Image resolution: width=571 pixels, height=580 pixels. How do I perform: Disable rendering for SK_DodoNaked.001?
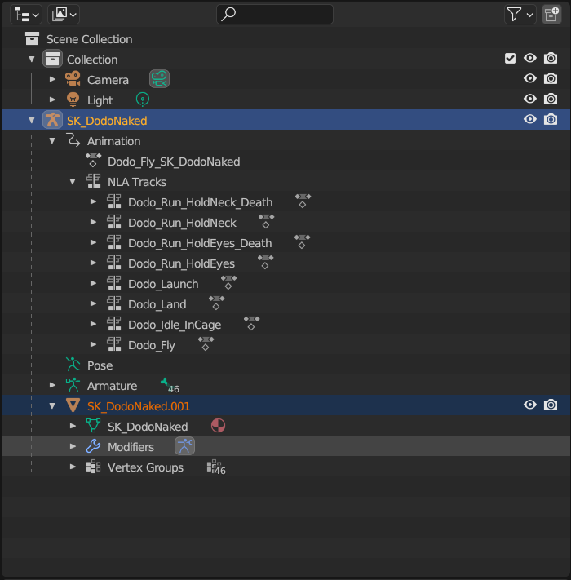551,405
